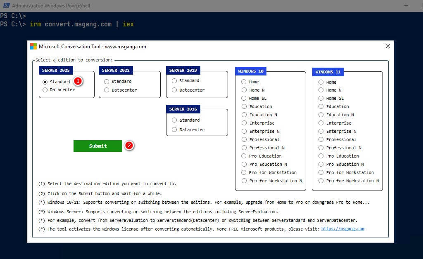Click the SERVER 2025 group header
Screen dimensions: 423x259
tap(56, 70)
